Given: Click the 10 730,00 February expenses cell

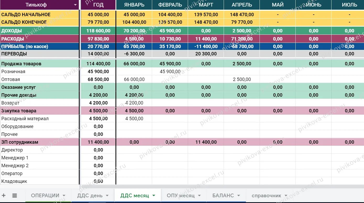Looking at the screenshot, I should tap(170, 39).
